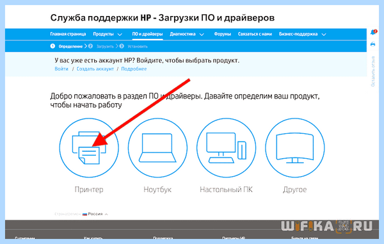Viewport: 384px width, 244px height.
Task: Open the Главная страница menu item
Action: [x=68, y=34]
